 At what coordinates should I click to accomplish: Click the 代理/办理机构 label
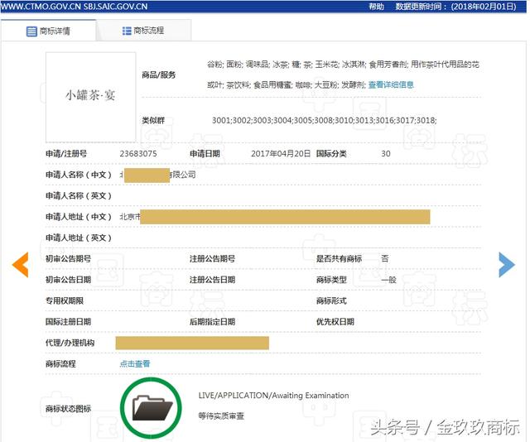click(70, 343)
